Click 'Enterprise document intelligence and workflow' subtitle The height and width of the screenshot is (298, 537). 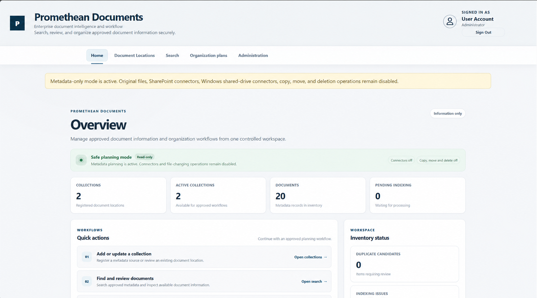tap(78, 26)
